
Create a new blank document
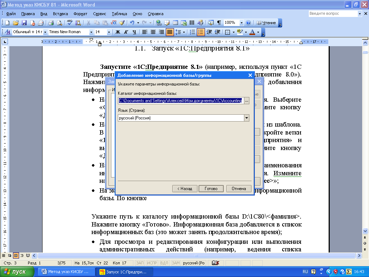[8, 23]
